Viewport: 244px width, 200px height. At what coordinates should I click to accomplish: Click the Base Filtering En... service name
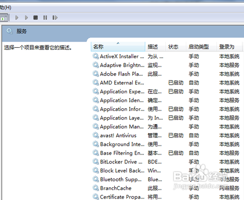[122, 153]
